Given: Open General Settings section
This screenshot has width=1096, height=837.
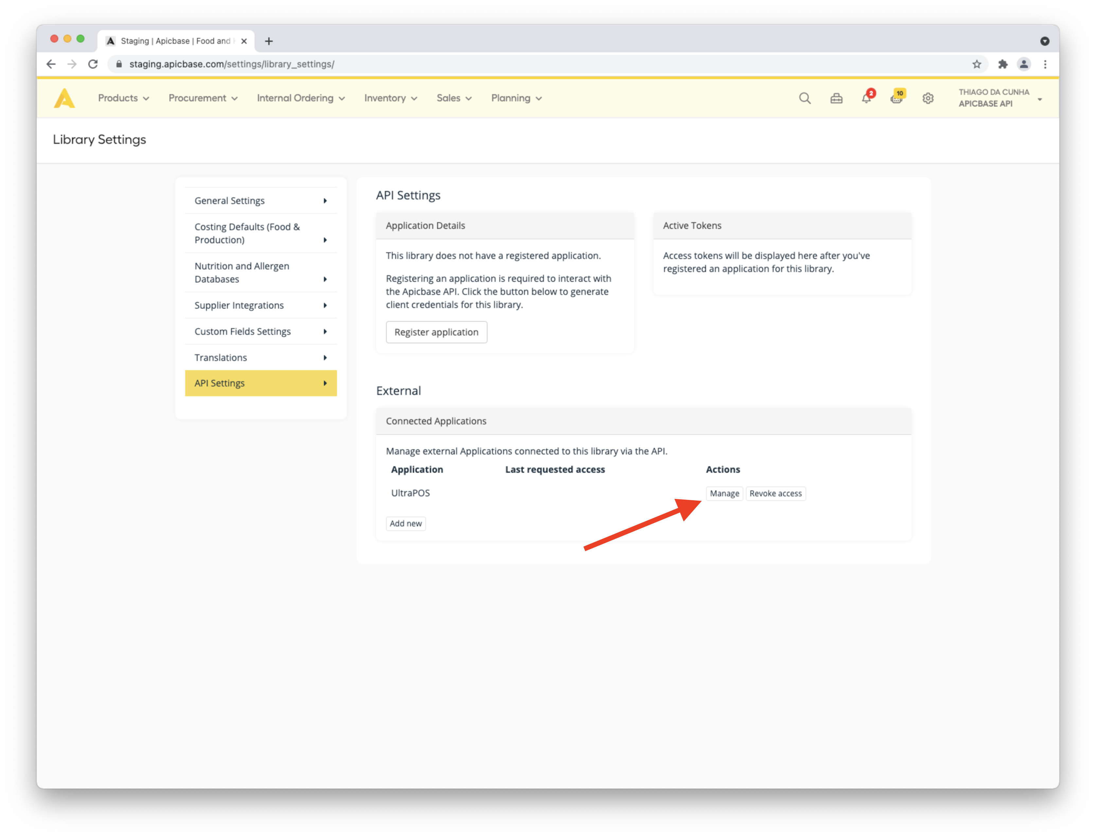Looking at the screenshot, I should pyautogui.click(x=261, y=200).
